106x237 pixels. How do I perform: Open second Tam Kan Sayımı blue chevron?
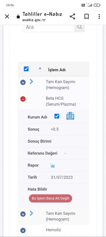click(x=31, y=213)
